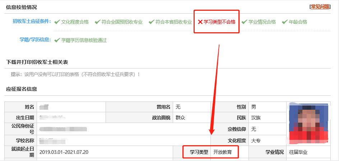Click the 群众 political status cell

pyautogui.click(x=180, y=117)
